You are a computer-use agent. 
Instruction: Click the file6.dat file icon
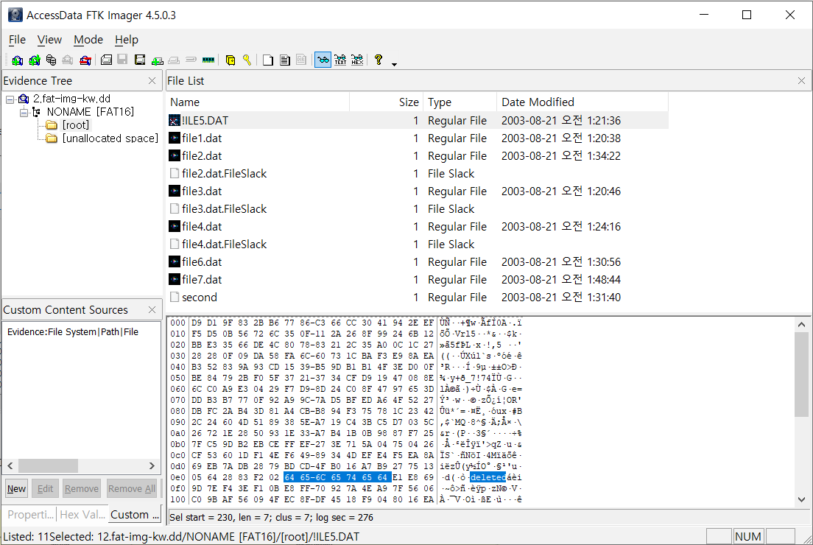coord(175,262)
